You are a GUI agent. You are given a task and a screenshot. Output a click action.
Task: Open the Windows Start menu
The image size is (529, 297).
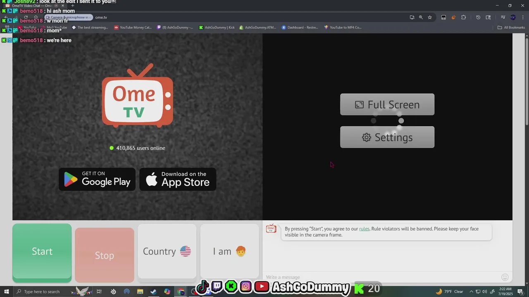(6, 292)
